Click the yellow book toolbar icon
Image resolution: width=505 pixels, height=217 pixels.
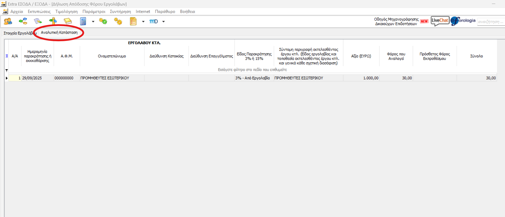[68, 21]
